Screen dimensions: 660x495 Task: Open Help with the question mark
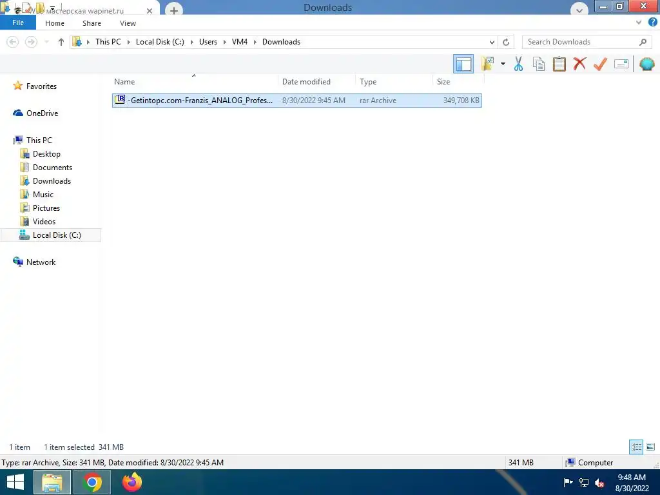(653, 23)
